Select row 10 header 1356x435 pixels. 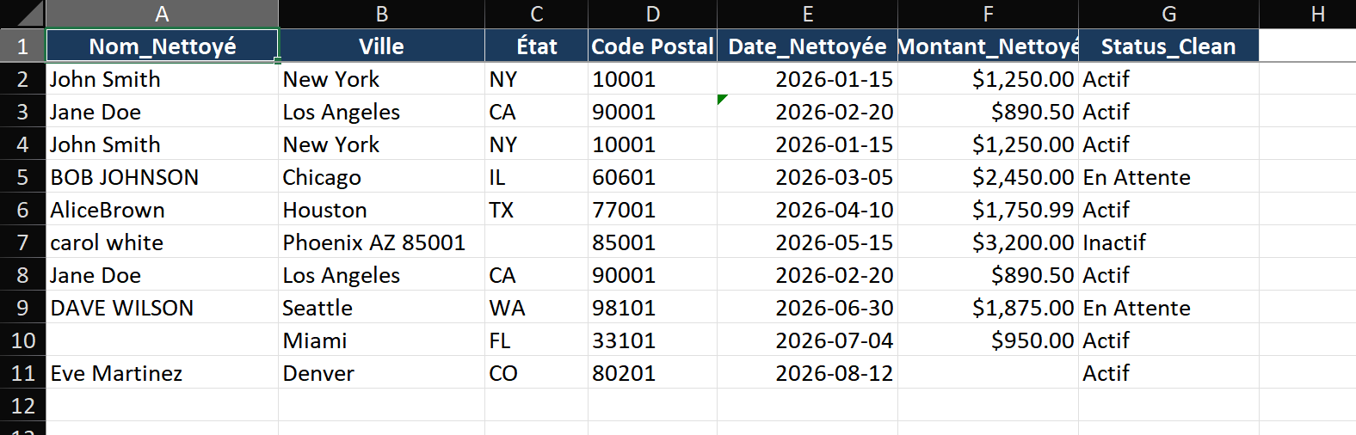pyautogui.click(x=22, y=340)
